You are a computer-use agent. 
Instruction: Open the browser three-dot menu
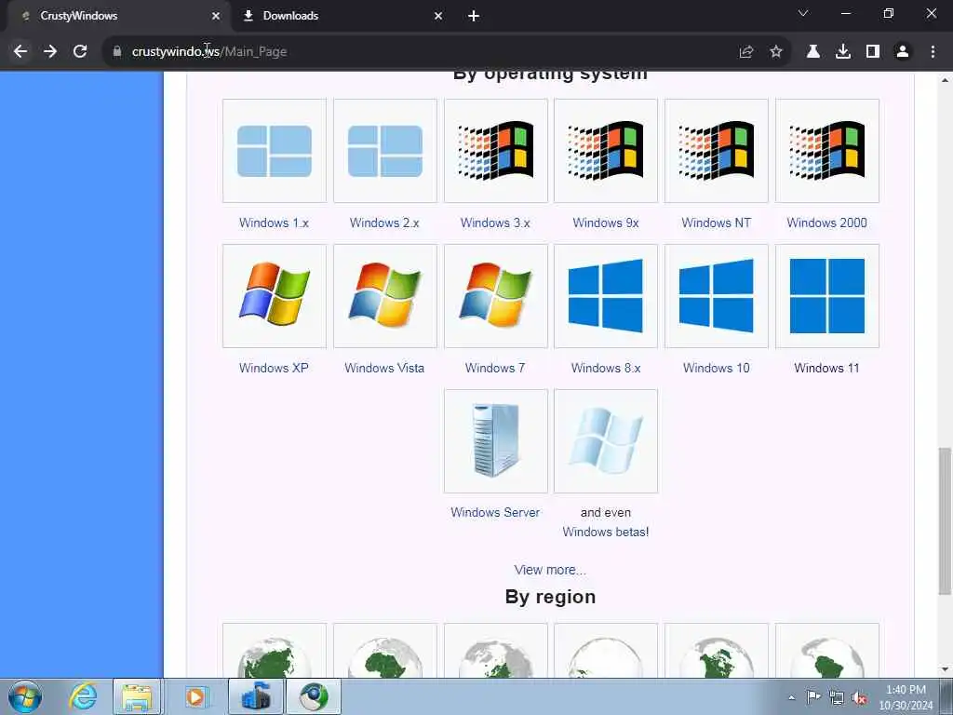click(x=933, y=52)
